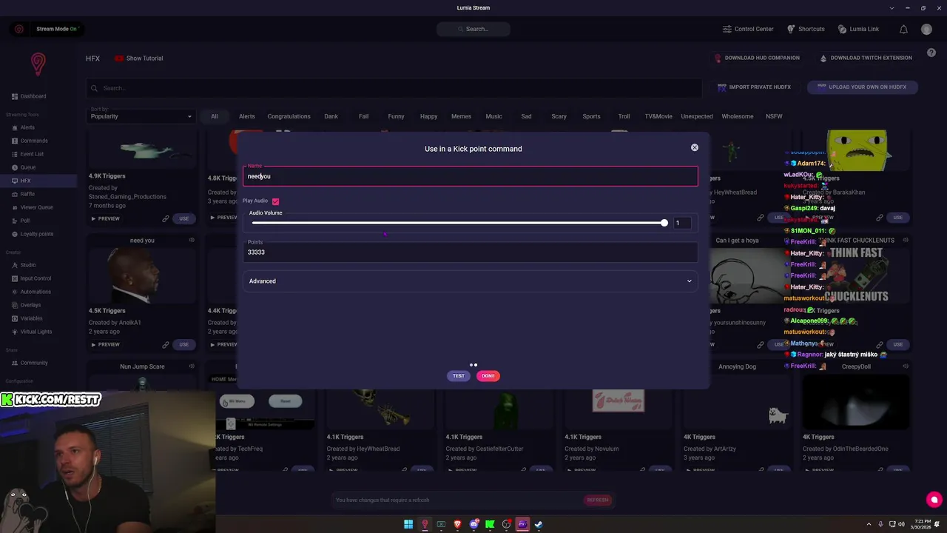947x533 pixels.
Task: Open Steam from the taskbar
Action: pyautogui.click(x=539, y=524)
